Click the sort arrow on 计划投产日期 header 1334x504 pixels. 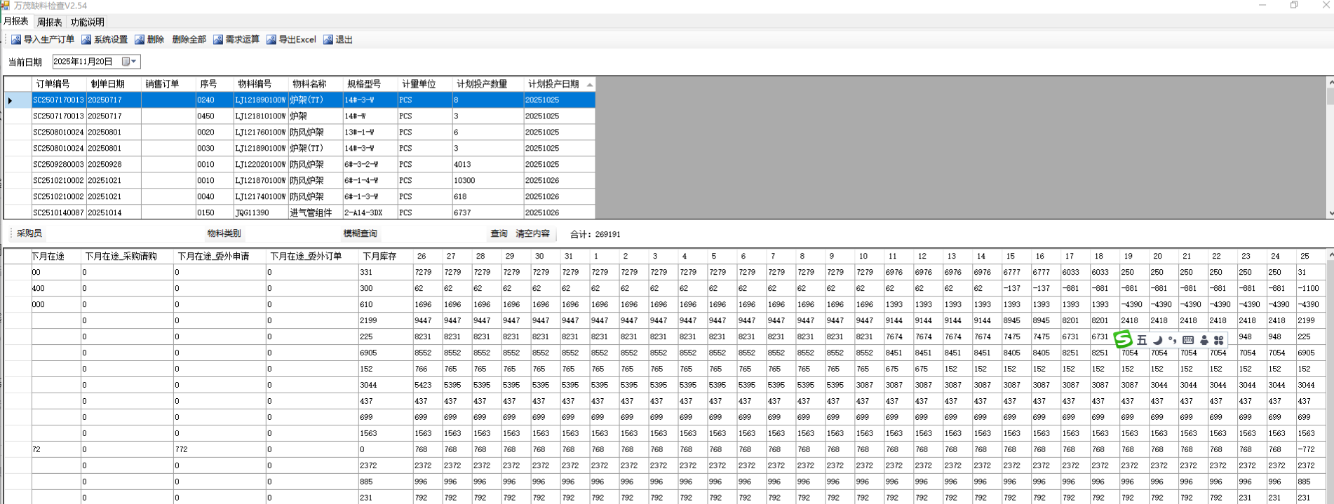(x=590, y=84)
